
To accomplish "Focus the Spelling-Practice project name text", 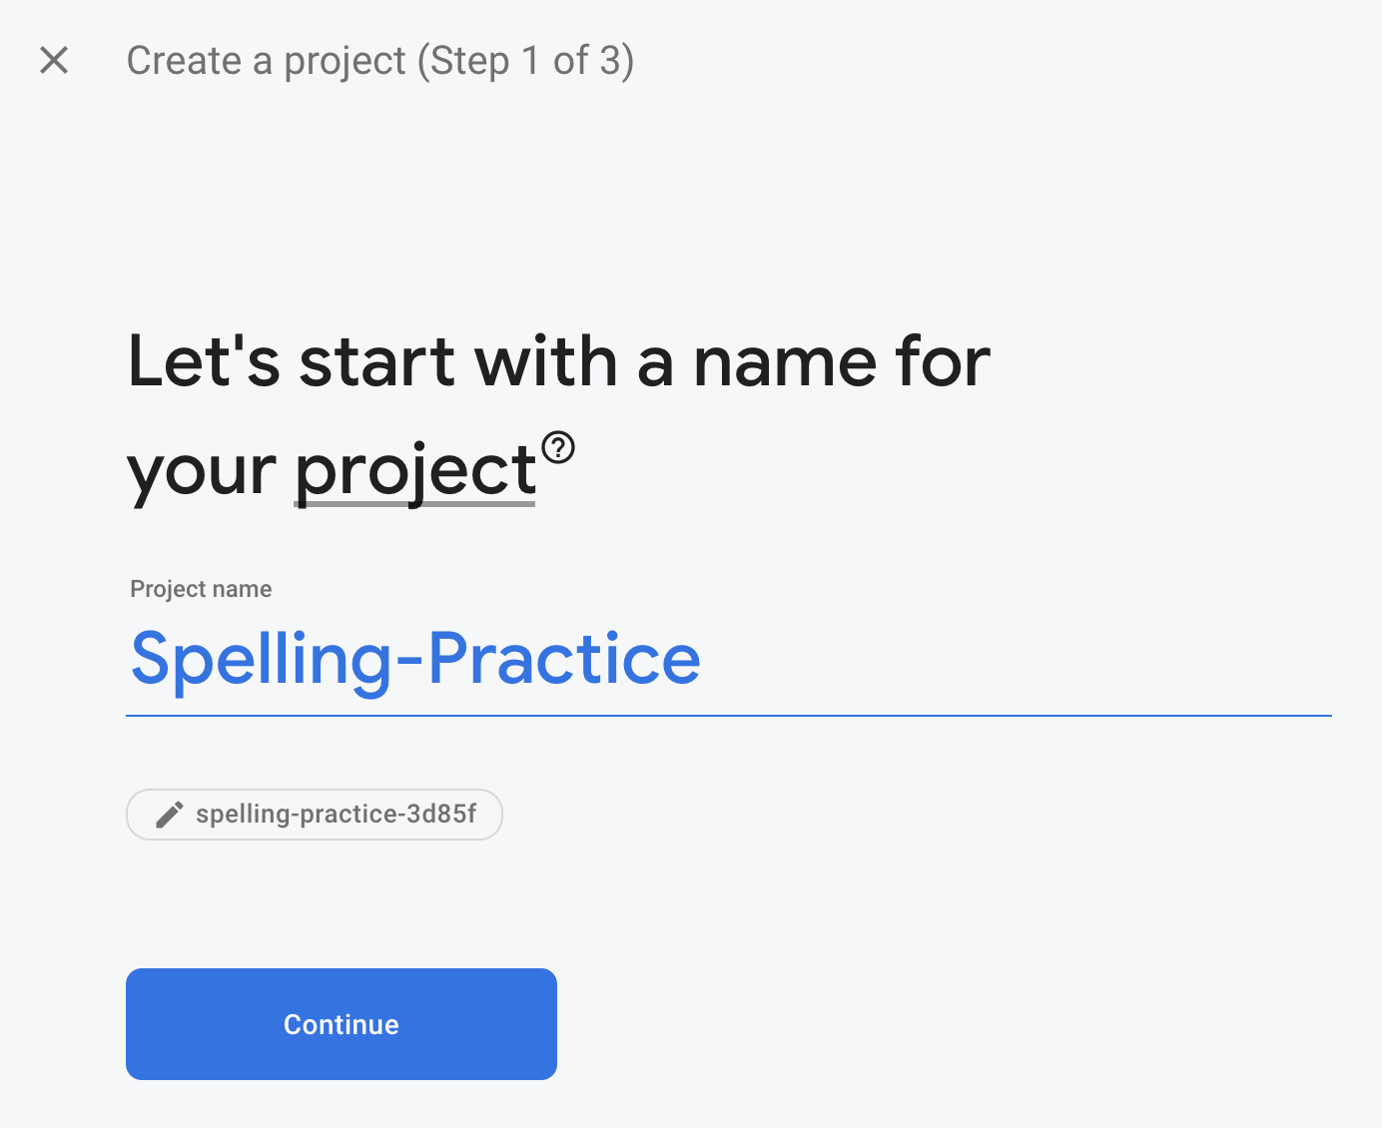I will pyautogui.click(x=415, y=659).
